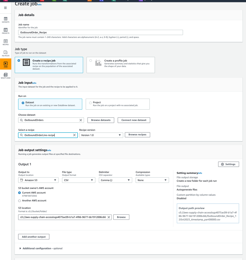Open the Output to Amazon S3 dropdown

pyautogui.click(x=38, y=180)
